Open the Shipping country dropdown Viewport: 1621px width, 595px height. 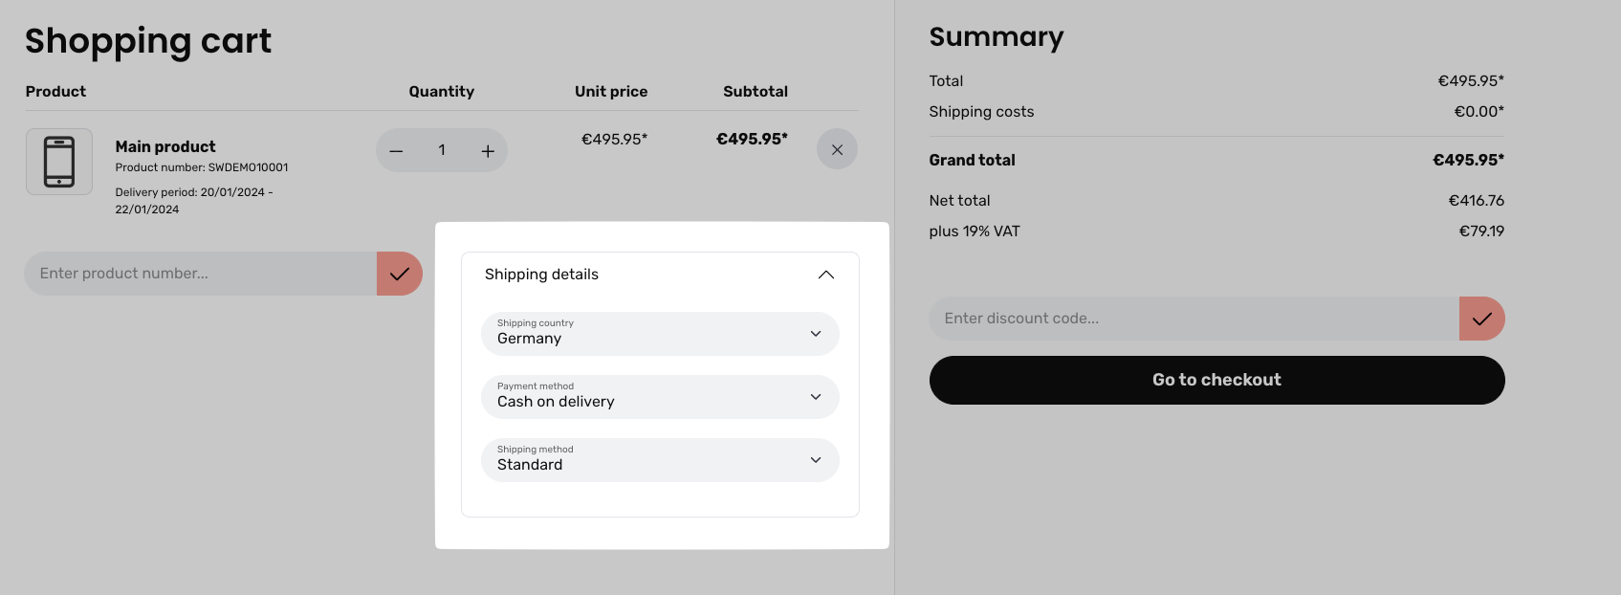(x=660, y=334)
